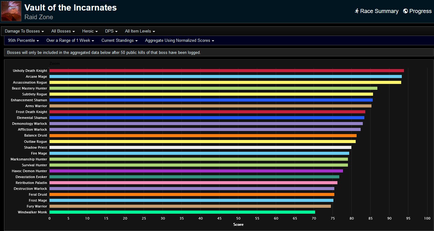This screenshot has height=231, width=434.
Task: Expand the All Item Levels filter
Action: 140,31
